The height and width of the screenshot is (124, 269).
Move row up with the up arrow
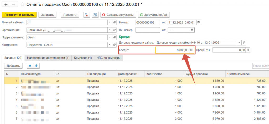pos(31,66)
